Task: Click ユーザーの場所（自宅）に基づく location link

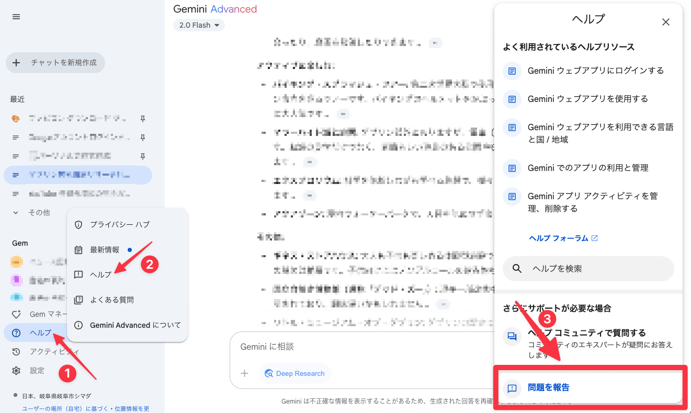Action: pyautogui.click(x=65, y=409)
